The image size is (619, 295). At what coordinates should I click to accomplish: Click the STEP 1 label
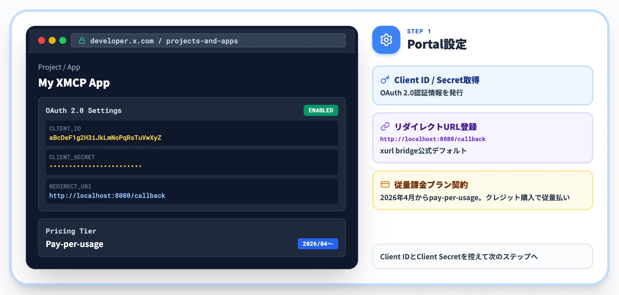click(x=419, y=31)
